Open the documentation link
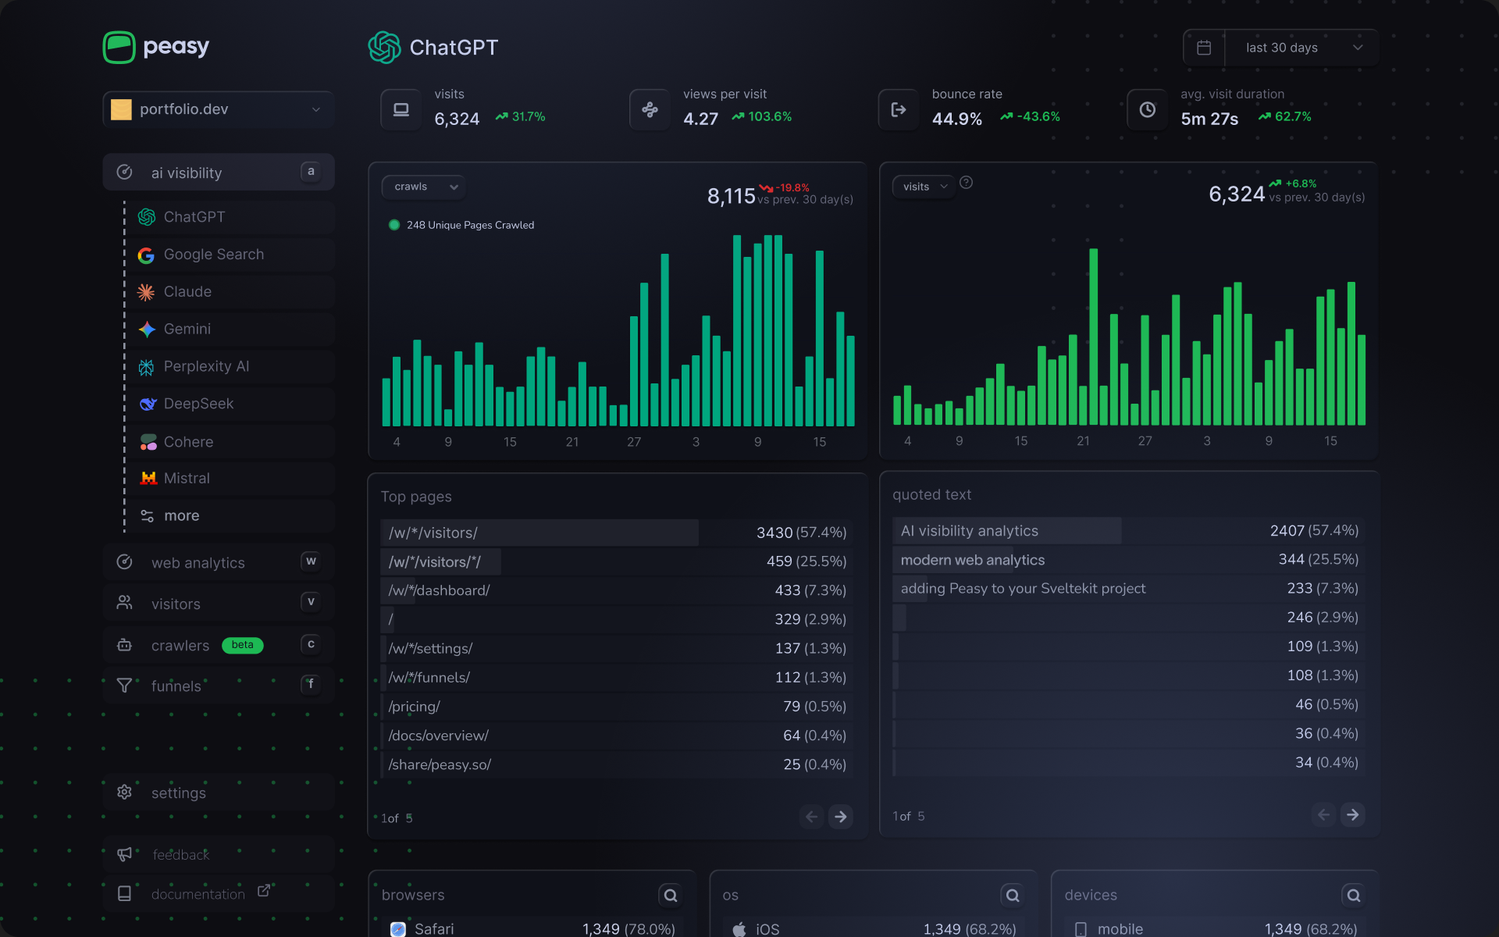The image size is (1499, 937). coord(198,893)
